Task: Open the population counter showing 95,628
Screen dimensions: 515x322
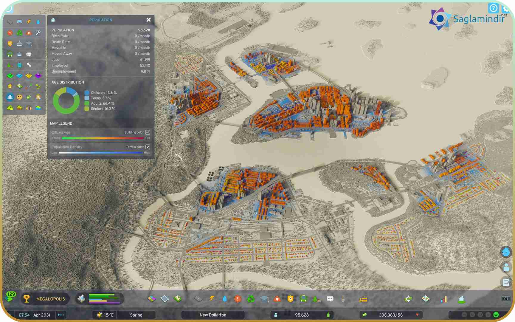Action: coord(302,315)
